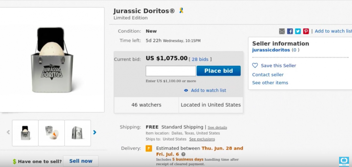Show next product thumbnails with right arrow
Viewport: 352px width, 167px height.
point(95,132)
